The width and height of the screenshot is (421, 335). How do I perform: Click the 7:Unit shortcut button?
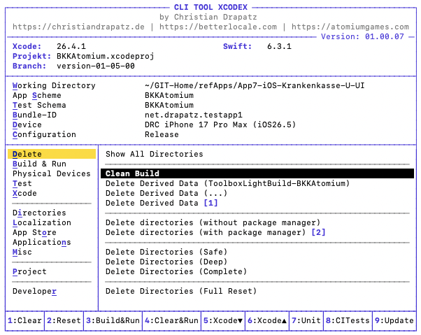306,320
